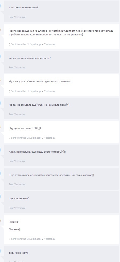Click "Sent from the OkCupid app" under the "Станкин)" message
The image size is (120, 262).
tap(26, 239)
